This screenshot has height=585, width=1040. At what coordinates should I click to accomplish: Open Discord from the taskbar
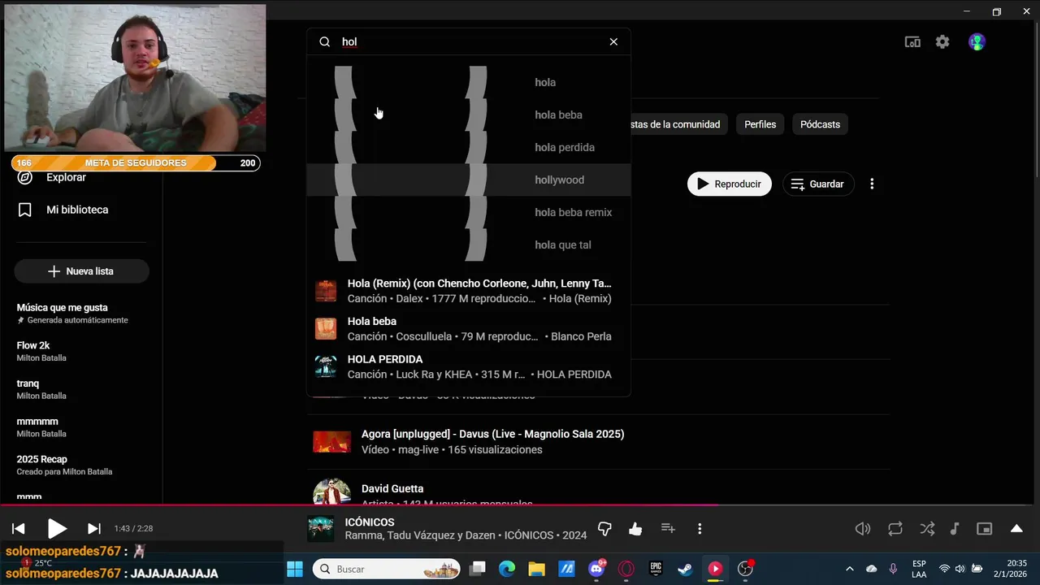pyautogui.click(x=596, y=569)
